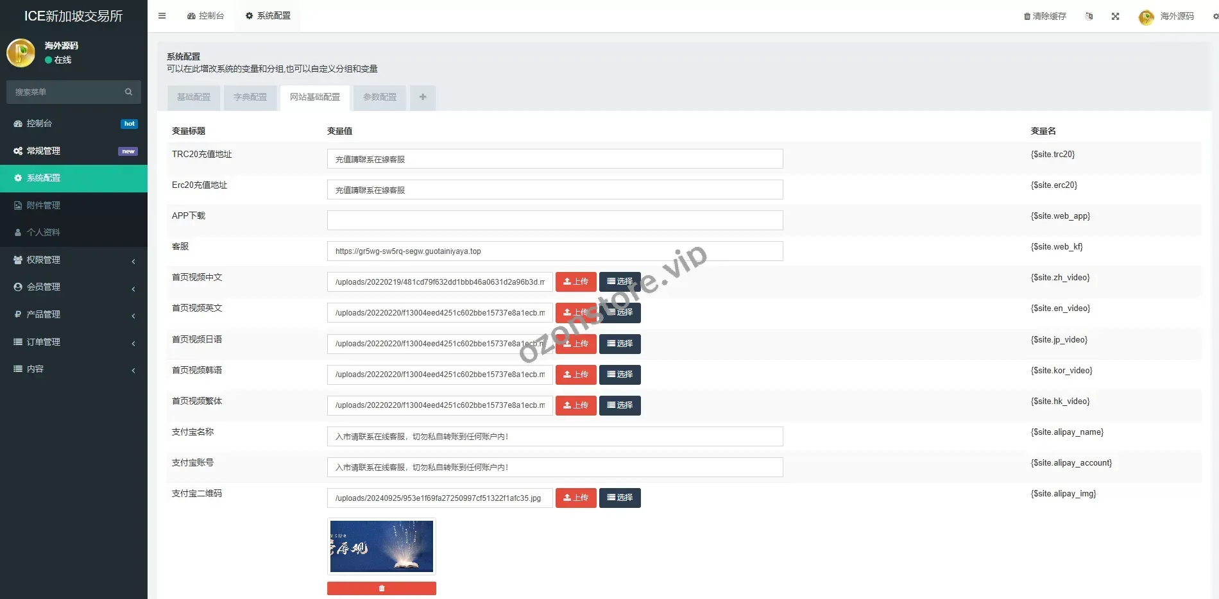Expand the 权限管理 sidebar menu
The height and width of the screenshot is (599, 1219).
[x=74, y=260]
